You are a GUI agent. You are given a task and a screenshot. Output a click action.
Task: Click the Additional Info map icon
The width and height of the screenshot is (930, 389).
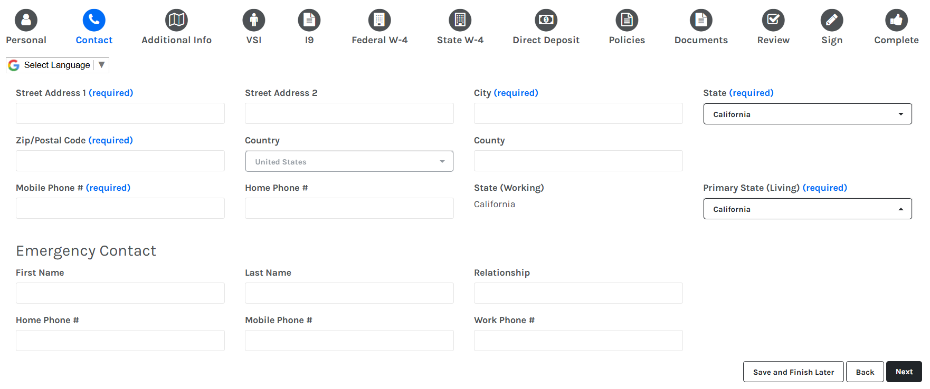pyautogui.click(x=176, y=20)
